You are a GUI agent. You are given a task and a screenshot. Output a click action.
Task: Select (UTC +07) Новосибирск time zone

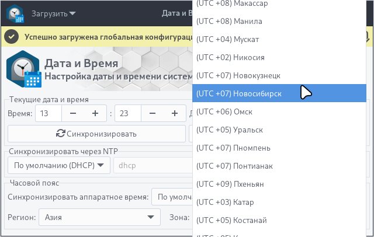[279, 93]
